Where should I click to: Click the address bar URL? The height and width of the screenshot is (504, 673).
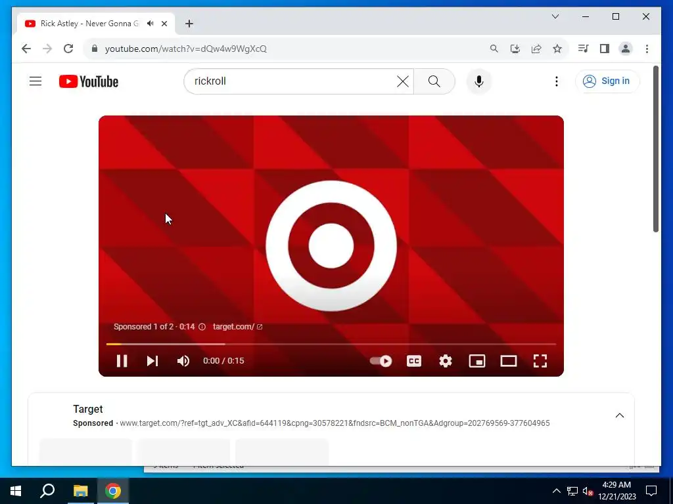coord(186,49)
